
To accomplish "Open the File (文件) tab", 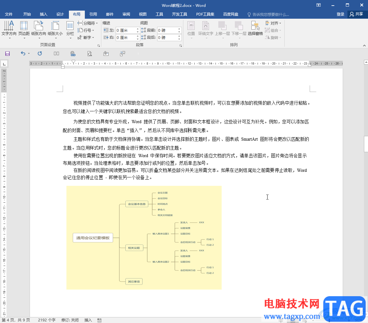I will click(9, 14).
